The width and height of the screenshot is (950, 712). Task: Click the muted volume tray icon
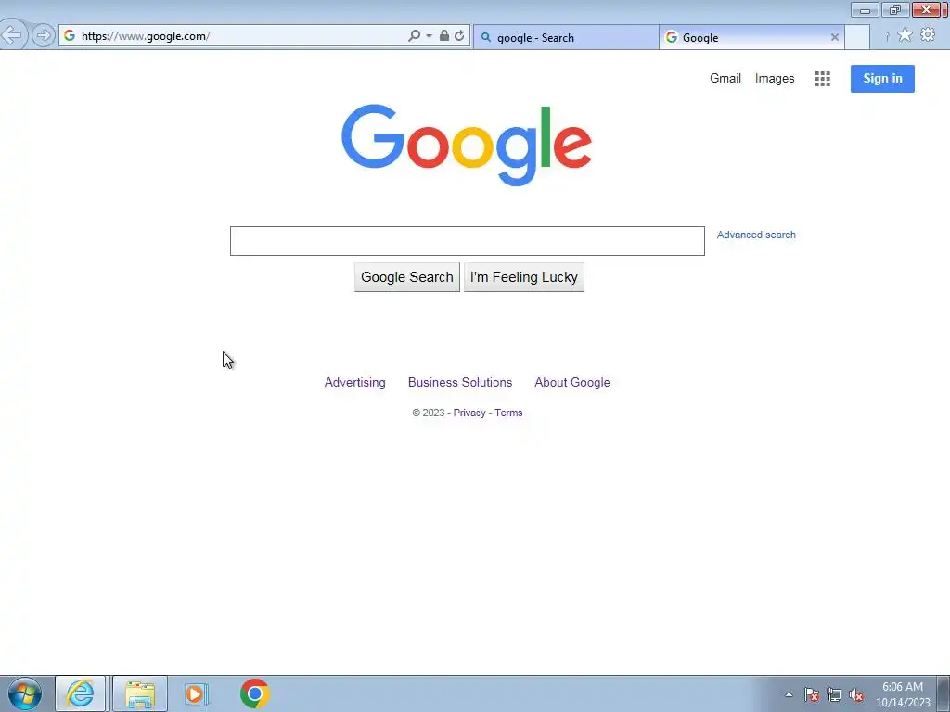(x=856, y=694)
